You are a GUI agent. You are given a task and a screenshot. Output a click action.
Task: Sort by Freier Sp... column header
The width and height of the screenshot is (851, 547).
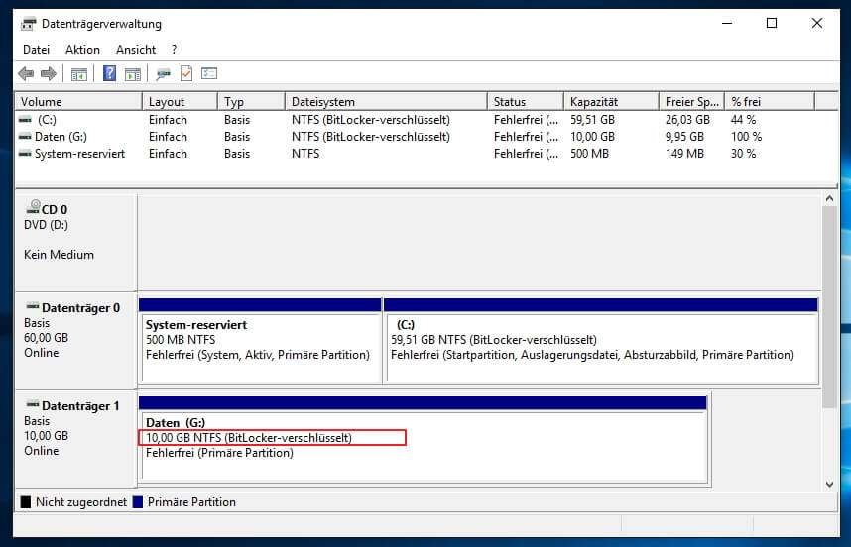(x=692, y=102)
